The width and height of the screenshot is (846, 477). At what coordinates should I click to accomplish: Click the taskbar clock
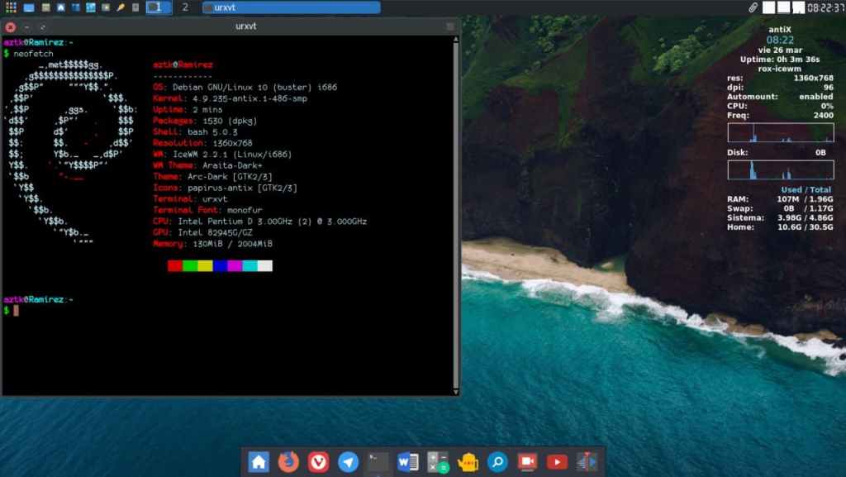pyautogui.click(x=824, y=7)
